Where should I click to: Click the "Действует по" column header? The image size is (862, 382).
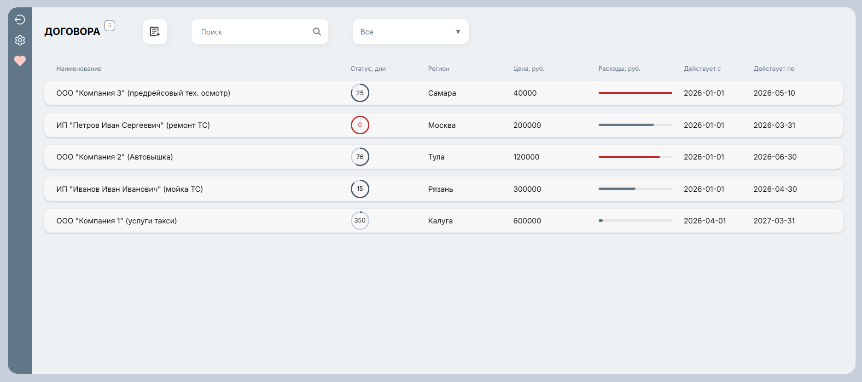(774, 68)
